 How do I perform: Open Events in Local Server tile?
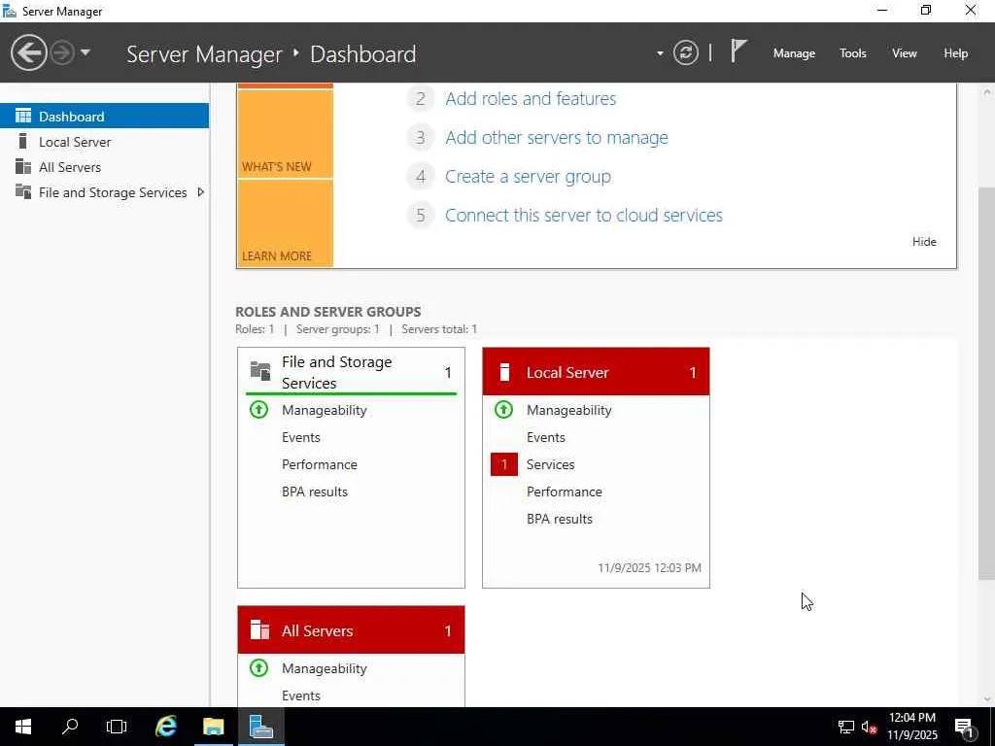coord(546,438)
